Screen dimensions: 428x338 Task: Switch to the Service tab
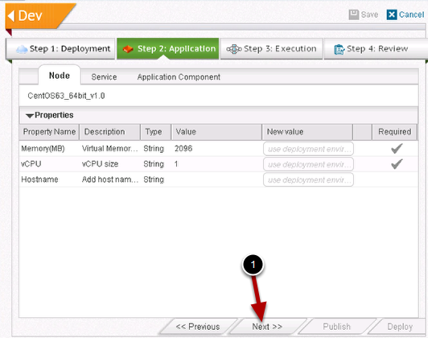(x=104, y=77)
